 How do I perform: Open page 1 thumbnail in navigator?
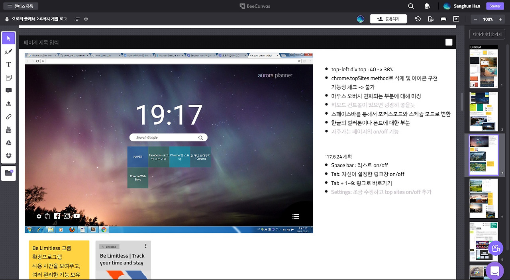click(x=484, y=67)
